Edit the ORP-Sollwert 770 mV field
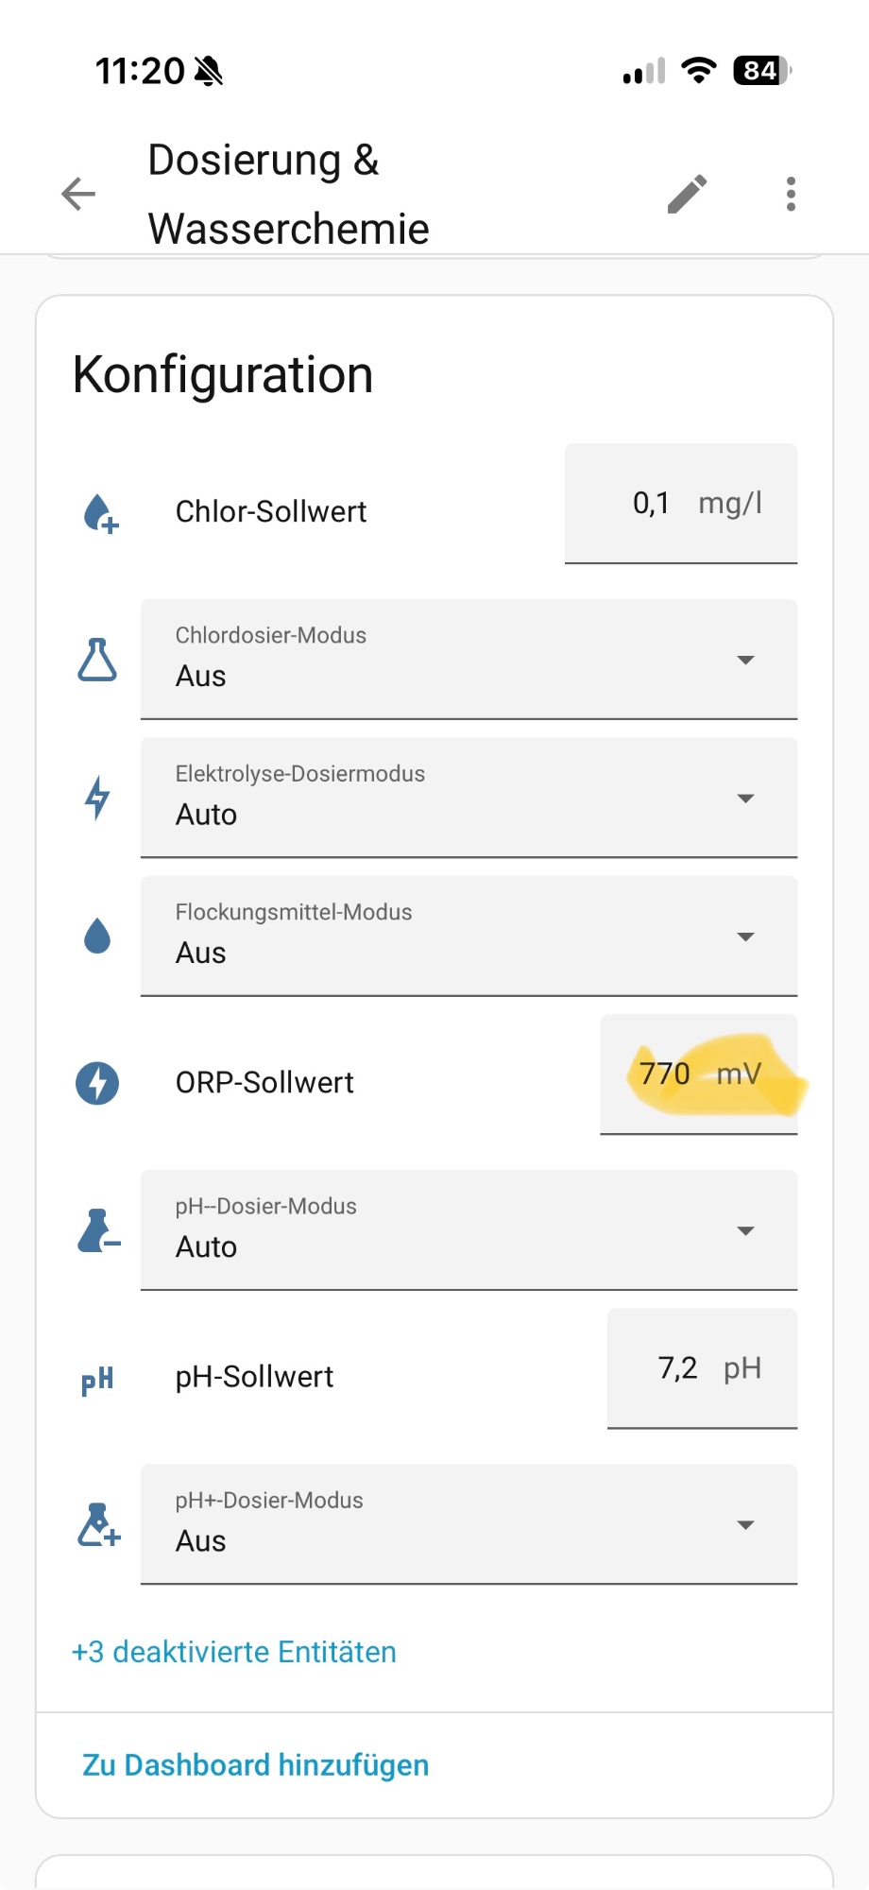This screenshot has width=869, height=1890. [699, 1074]
